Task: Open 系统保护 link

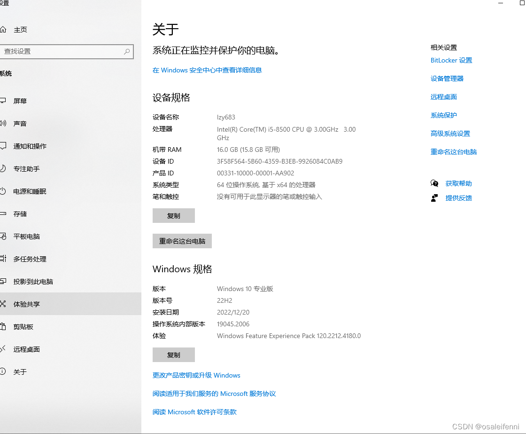Action: point(443,115)
